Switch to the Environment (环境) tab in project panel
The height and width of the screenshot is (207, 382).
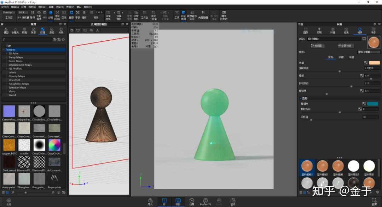[x=332, y=30]
